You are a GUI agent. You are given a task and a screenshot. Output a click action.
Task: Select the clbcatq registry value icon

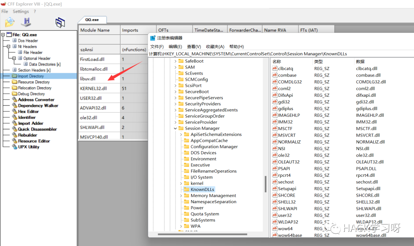tap(274, 68)
